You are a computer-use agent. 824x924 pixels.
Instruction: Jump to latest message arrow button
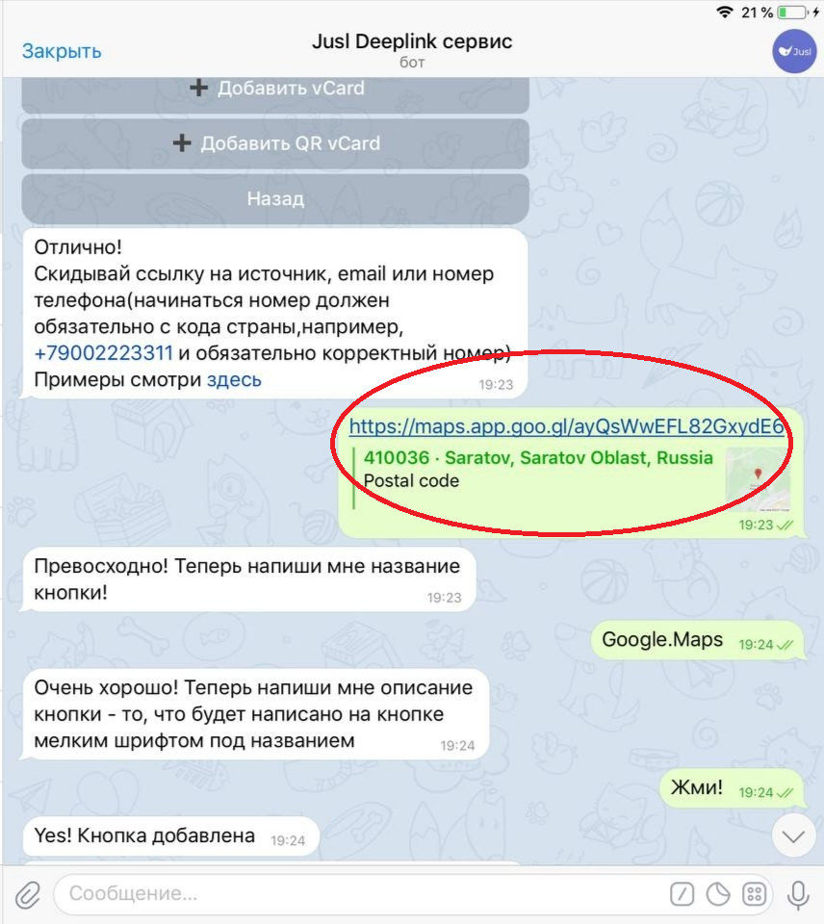click(793, 835)
